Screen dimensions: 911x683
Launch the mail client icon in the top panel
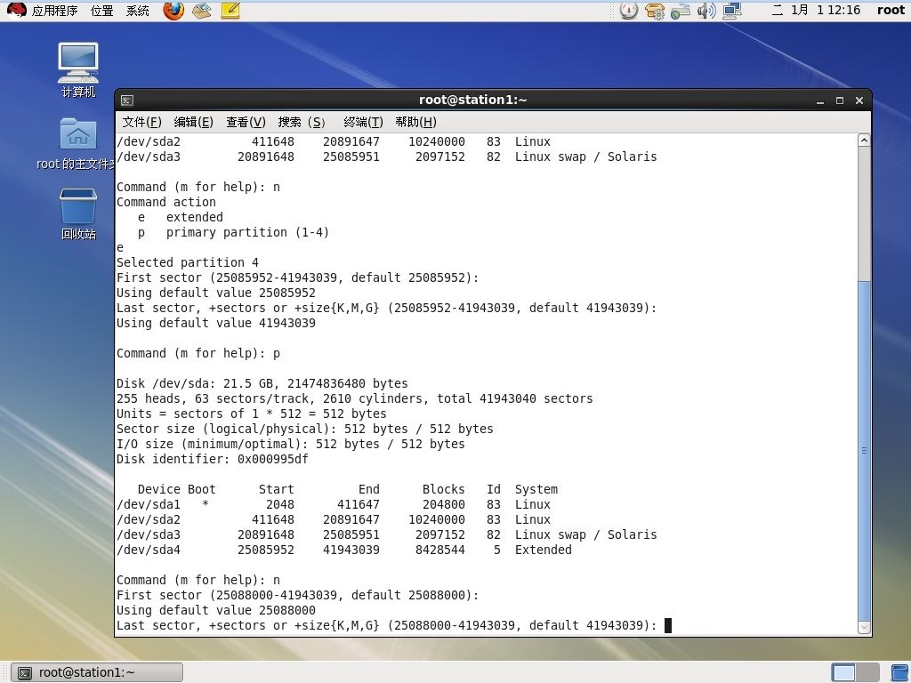202,11
